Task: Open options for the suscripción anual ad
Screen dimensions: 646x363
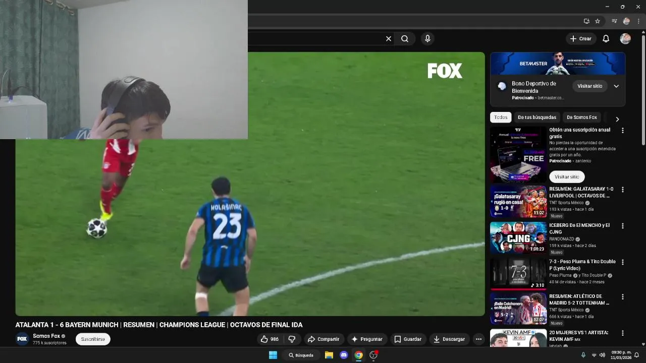Action: [622, 131]
